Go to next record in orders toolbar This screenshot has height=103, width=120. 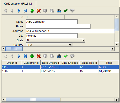click(19, 56)
